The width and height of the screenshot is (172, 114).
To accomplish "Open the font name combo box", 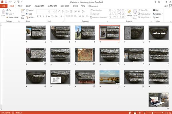I will 43,11.
